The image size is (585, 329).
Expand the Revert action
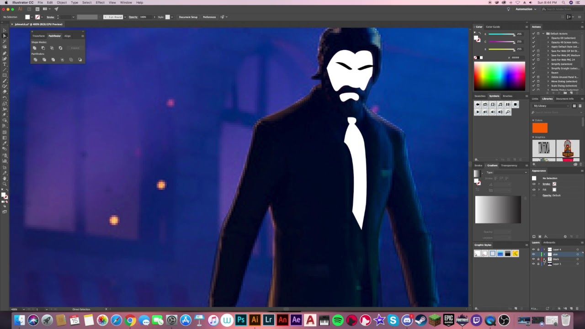click(x=548, y=73)
